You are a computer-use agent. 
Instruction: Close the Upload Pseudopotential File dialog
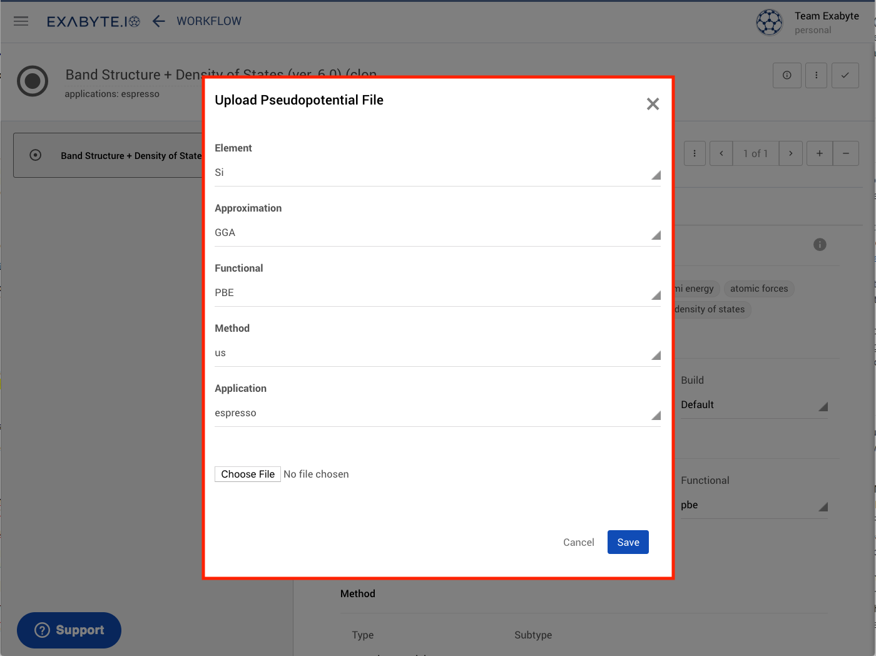click(653, 104)
